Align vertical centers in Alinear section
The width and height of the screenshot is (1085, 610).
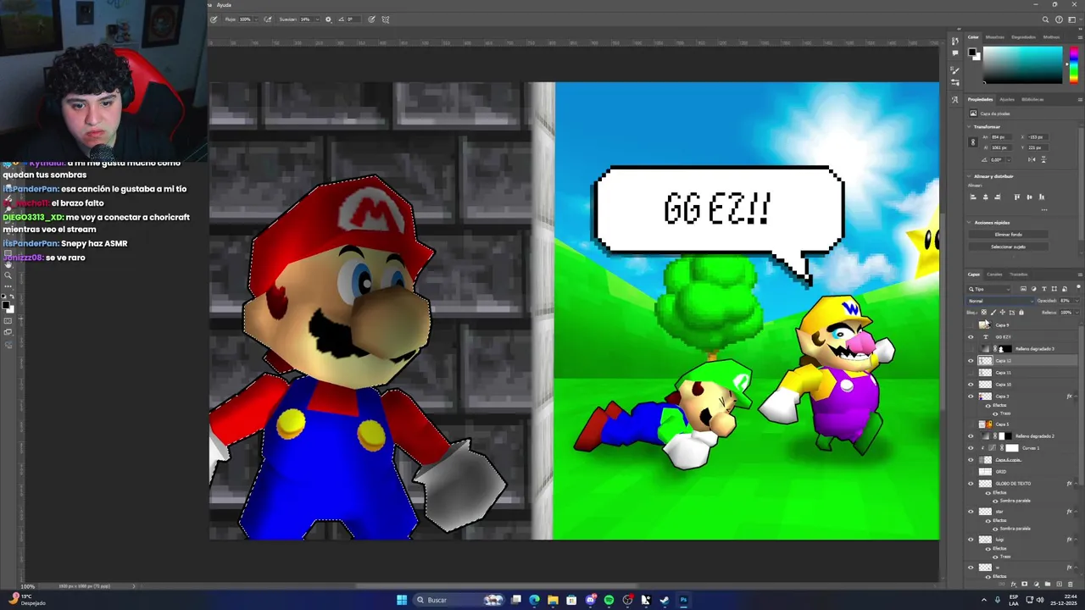(x=1029, y=197)
